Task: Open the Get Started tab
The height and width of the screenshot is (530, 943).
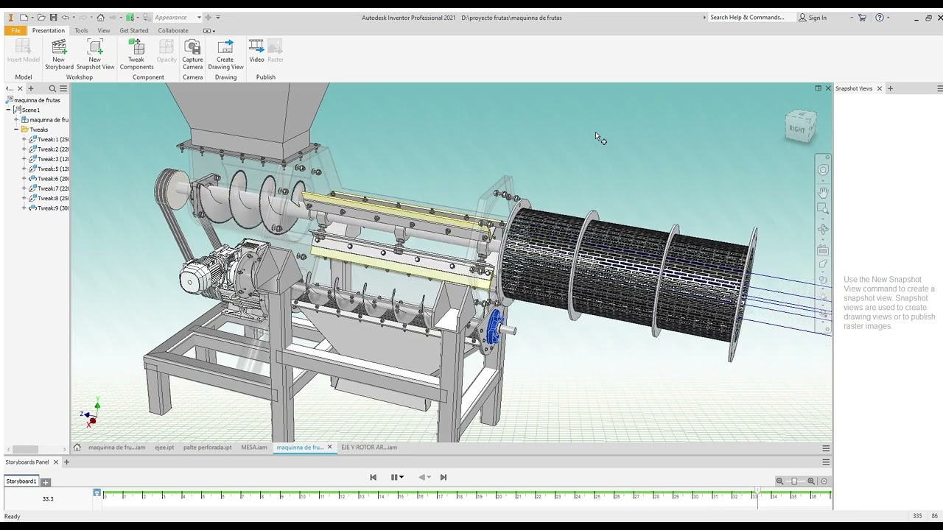Action: coord(134,31)
